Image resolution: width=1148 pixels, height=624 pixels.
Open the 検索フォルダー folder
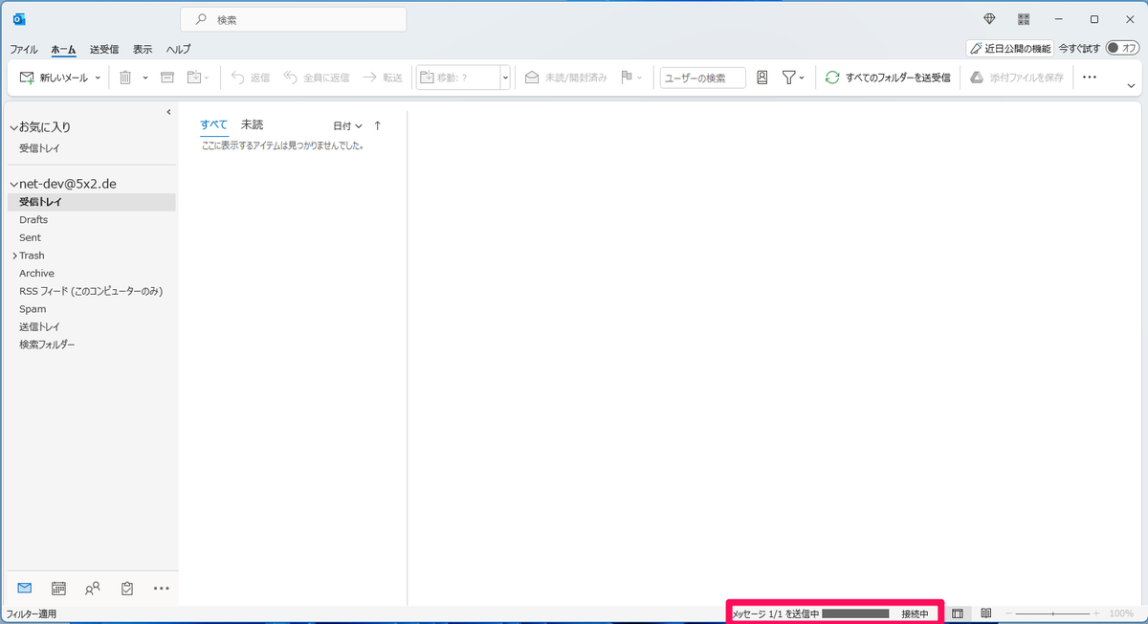point(47,345)
